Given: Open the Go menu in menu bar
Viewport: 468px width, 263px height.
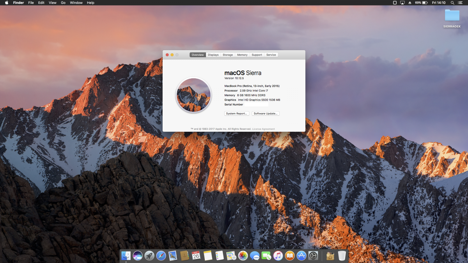Looking at the screenshot, I should [x=63, y=3].
